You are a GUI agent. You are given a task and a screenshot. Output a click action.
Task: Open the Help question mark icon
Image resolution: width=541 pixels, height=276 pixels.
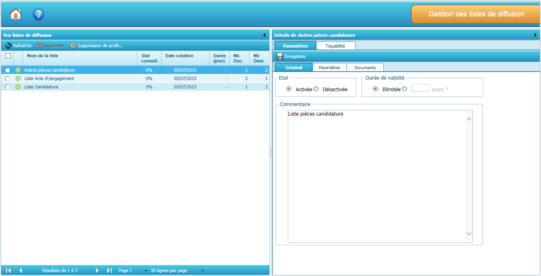tap(38, 14)
